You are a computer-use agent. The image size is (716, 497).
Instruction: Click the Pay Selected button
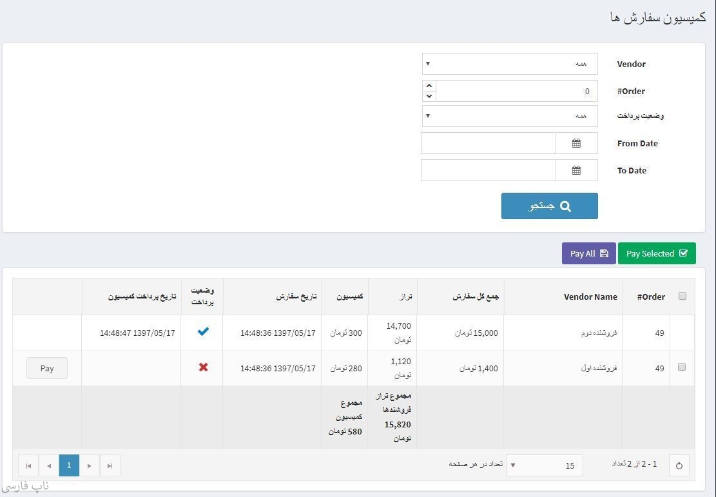(x=656, y=253)
